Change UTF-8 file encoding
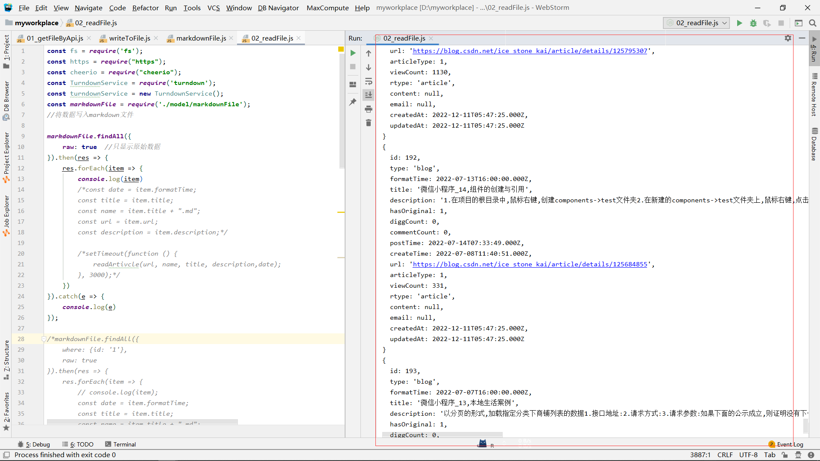The width and height of the screenshot is (820, 461). pos(748,455)
